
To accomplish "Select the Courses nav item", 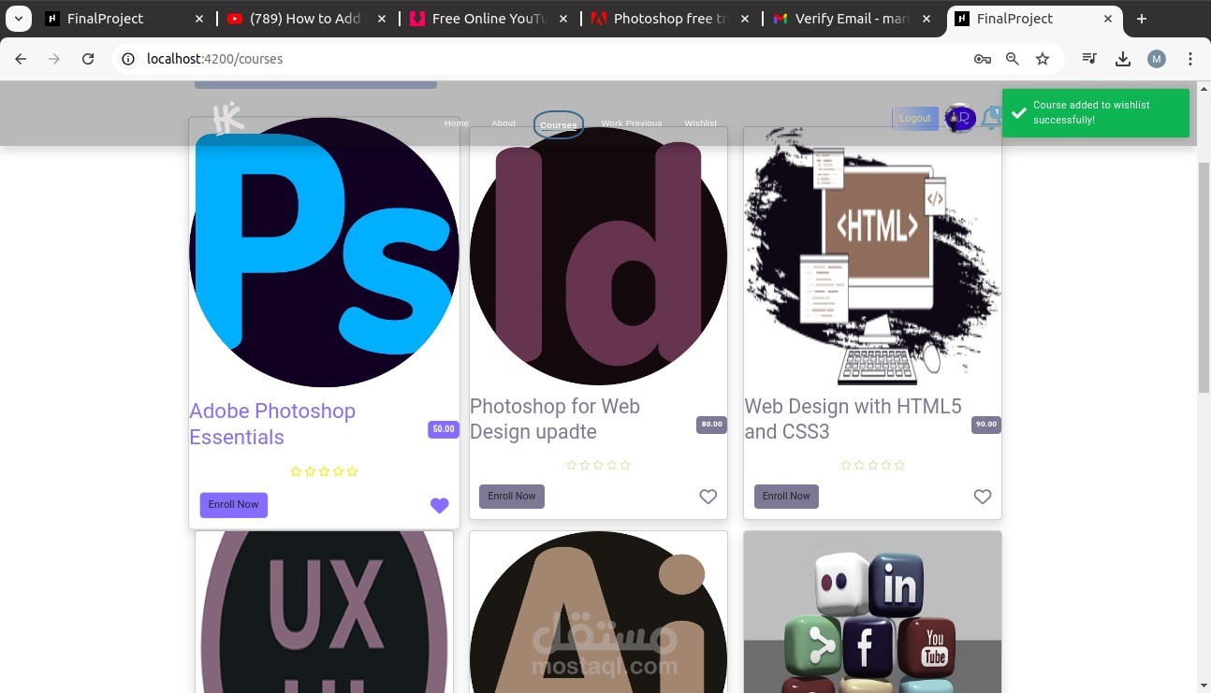I will 559,124.
